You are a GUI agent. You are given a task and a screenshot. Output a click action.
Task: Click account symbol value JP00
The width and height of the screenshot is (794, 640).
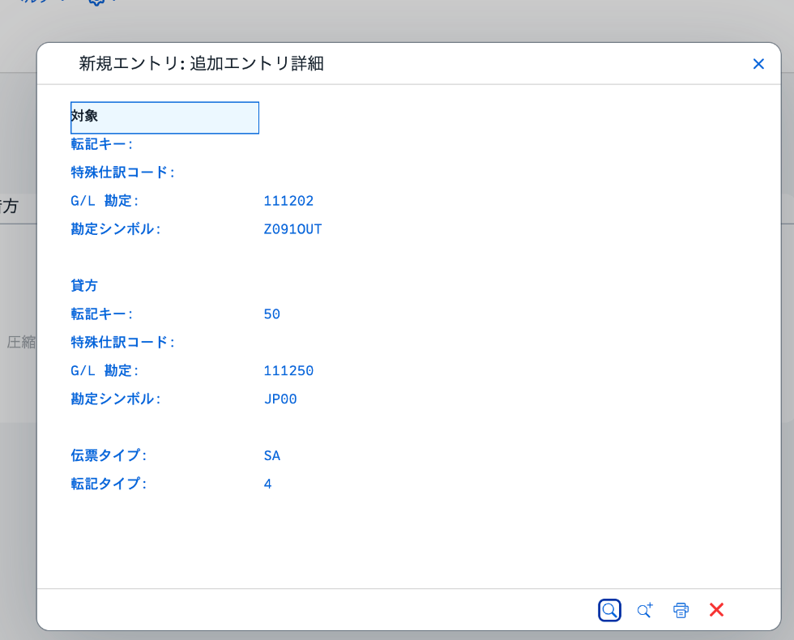280,399
